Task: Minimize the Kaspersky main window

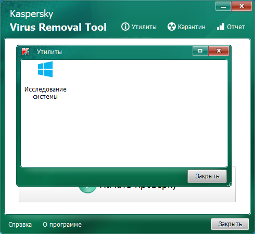Action: click(x=223, y=7)
